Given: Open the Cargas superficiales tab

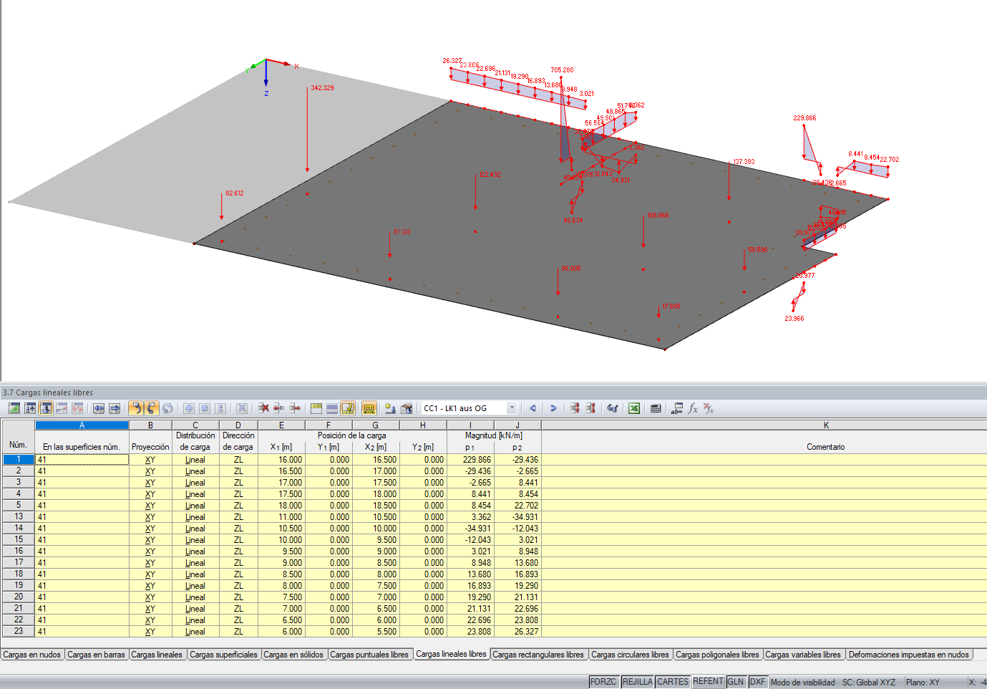Looking at the screenshot, I should tap(223, 655).
